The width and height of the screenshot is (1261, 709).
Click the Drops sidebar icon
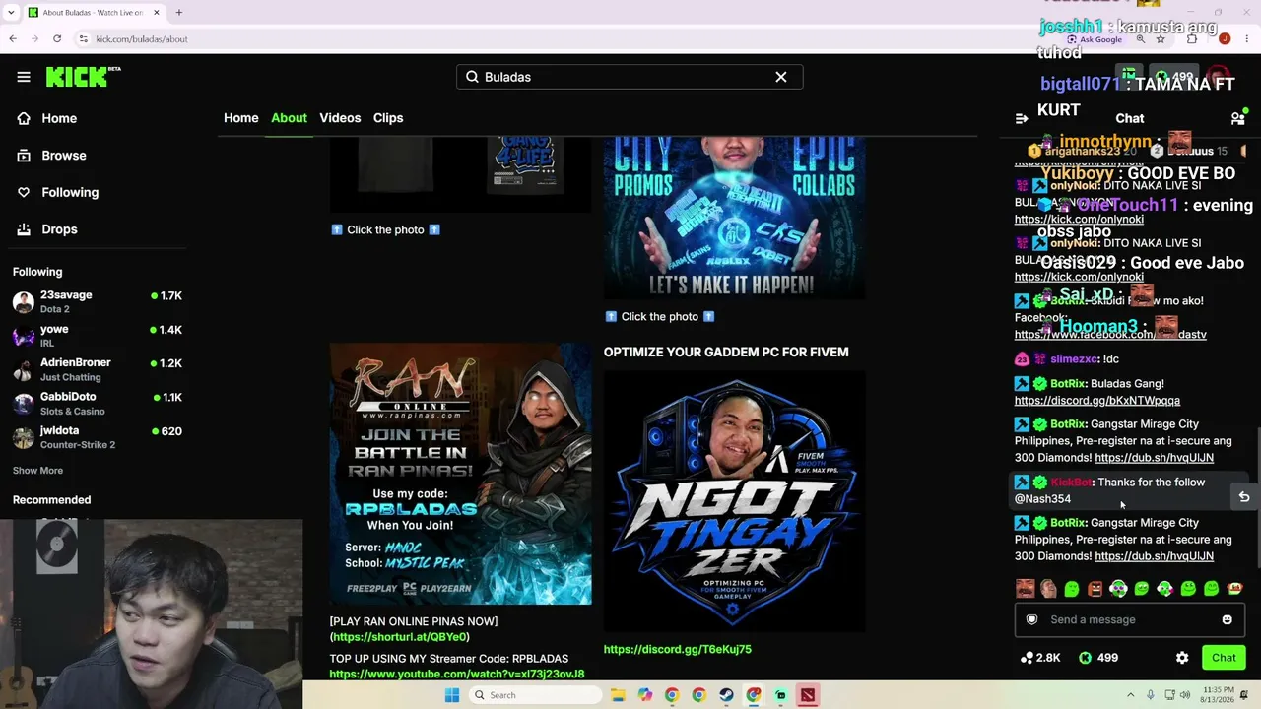click(24, 229)
